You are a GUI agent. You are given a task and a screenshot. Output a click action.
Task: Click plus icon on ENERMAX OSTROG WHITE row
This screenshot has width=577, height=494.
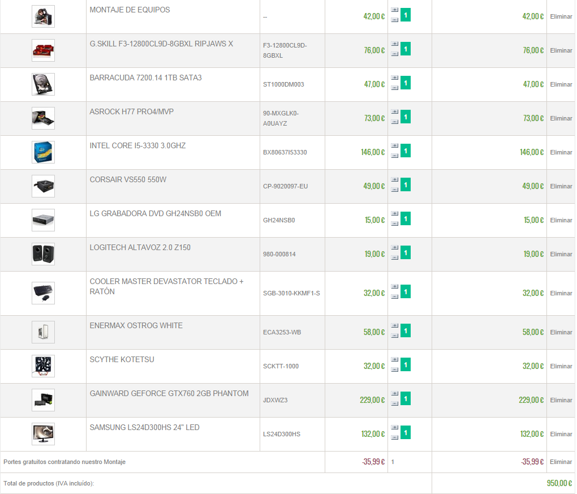[x=394, y=325]
